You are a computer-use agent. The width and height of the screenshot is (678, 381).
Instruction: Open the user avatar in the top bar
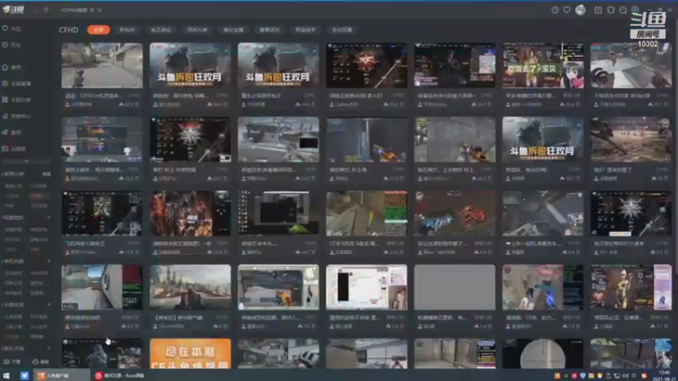coord(581,9)
